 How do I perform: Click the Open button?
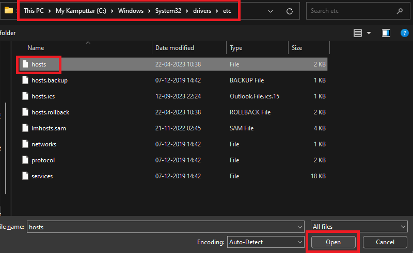(333, 242)
